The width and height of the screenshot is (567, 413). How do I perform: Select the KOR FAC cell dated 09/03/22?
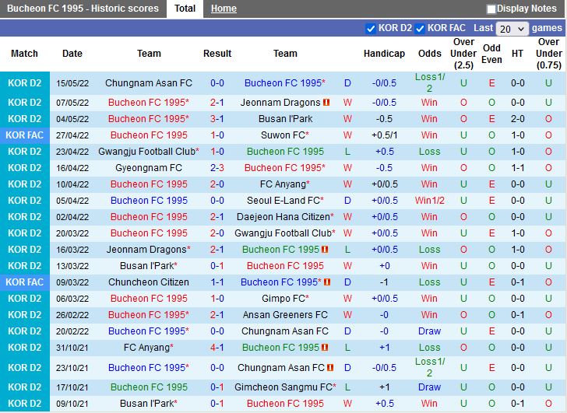tap(25, 282)
